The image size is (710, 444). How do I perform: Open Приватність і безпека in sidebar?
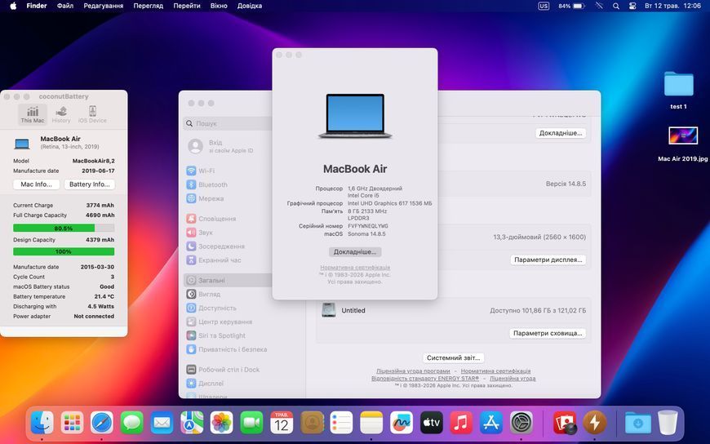click(229, 349)
